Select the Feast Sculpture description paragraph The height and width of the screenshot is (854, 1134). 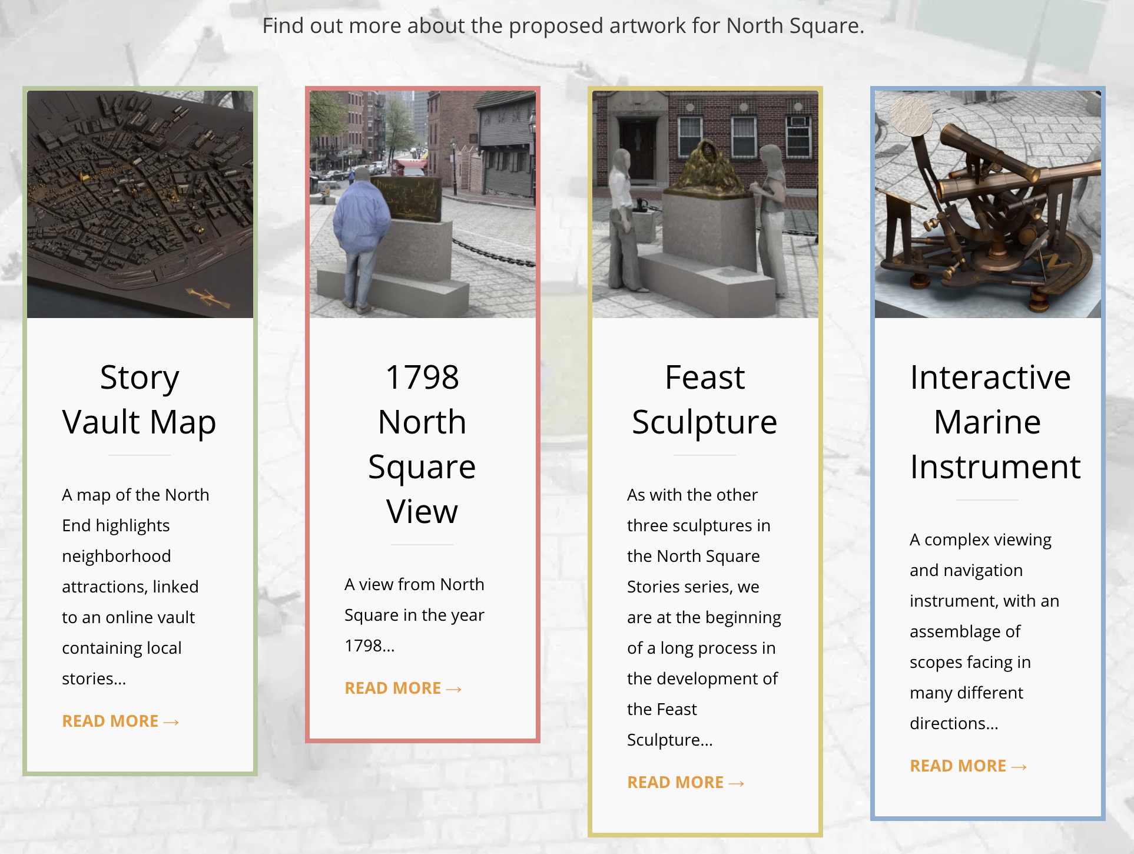coord(704,617)
